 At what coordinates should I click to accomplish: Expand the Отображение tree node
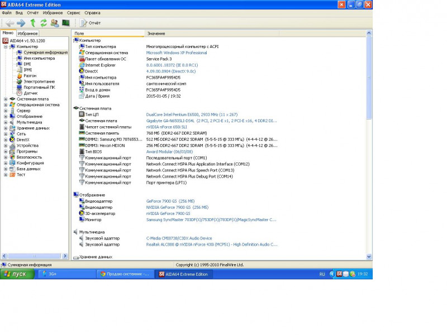pyautogui.click(x=6, y=117)
